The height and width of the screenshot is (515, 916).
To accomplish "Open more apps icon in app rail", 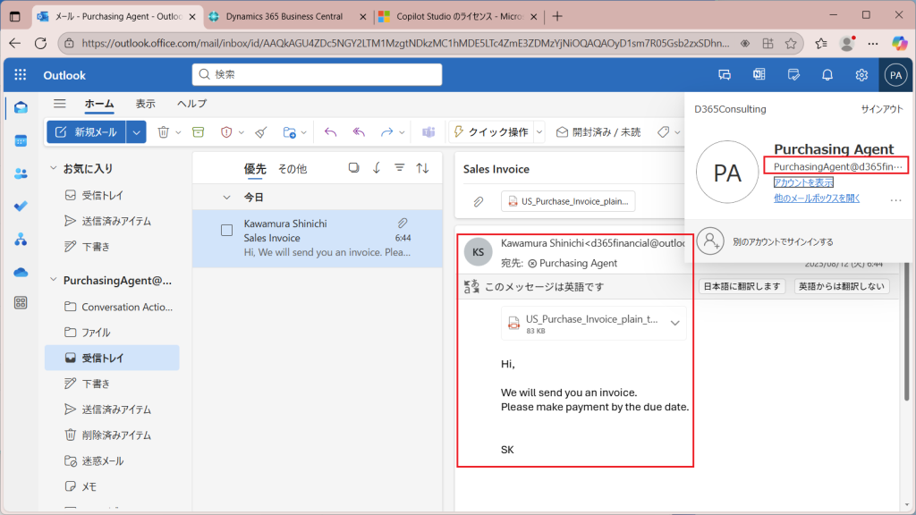I will [21, 302].
